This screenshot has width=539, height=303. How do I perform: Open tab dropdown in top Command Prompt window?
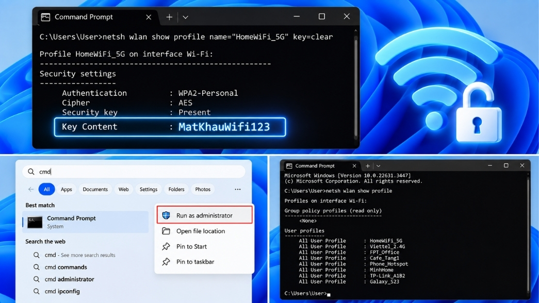click(185, 17)
